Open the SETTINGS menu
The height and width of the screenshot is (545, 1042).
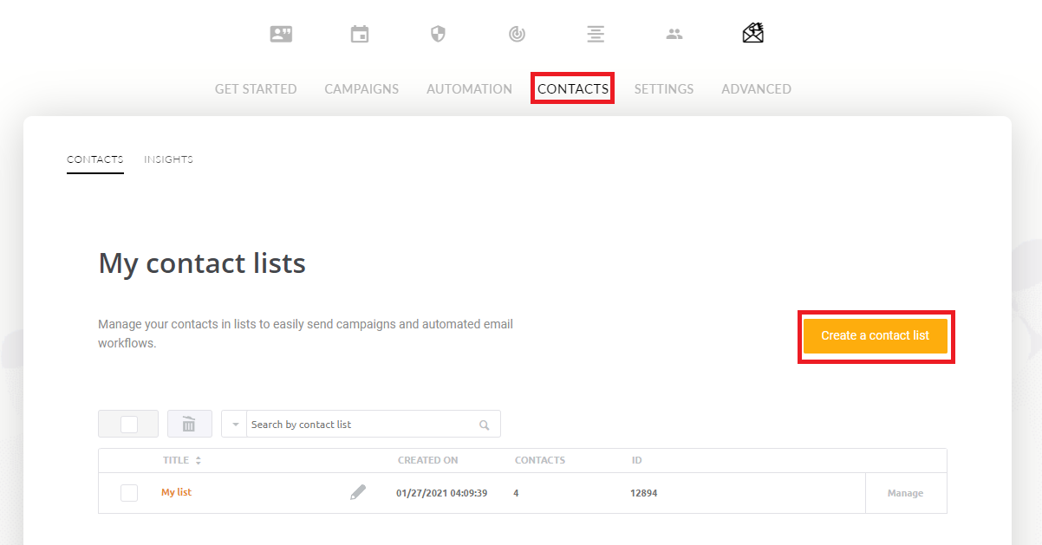[x=664, y=88]
